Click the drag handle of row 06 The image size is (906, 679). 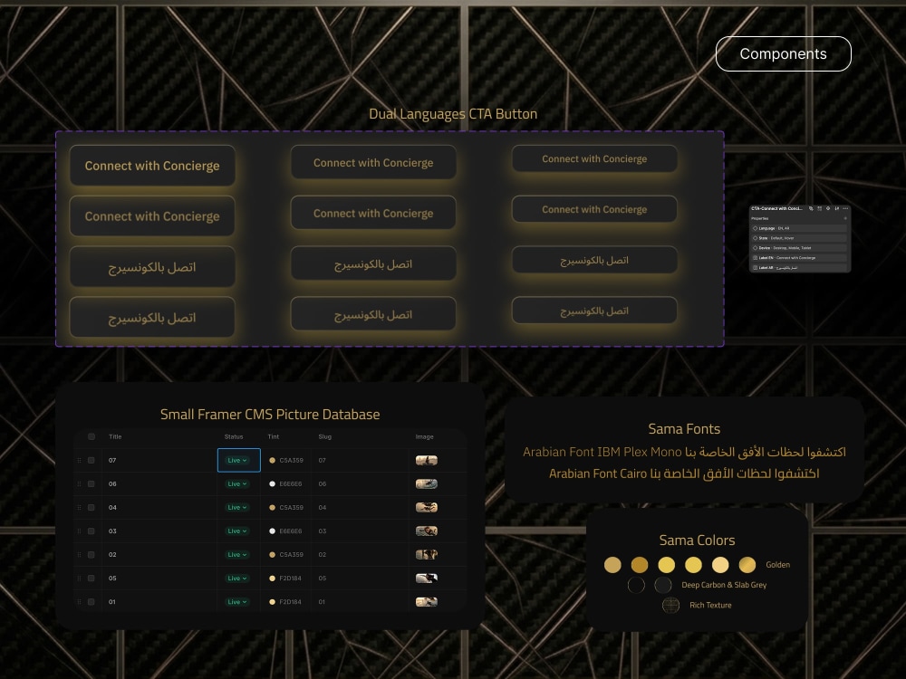[79, 483]
